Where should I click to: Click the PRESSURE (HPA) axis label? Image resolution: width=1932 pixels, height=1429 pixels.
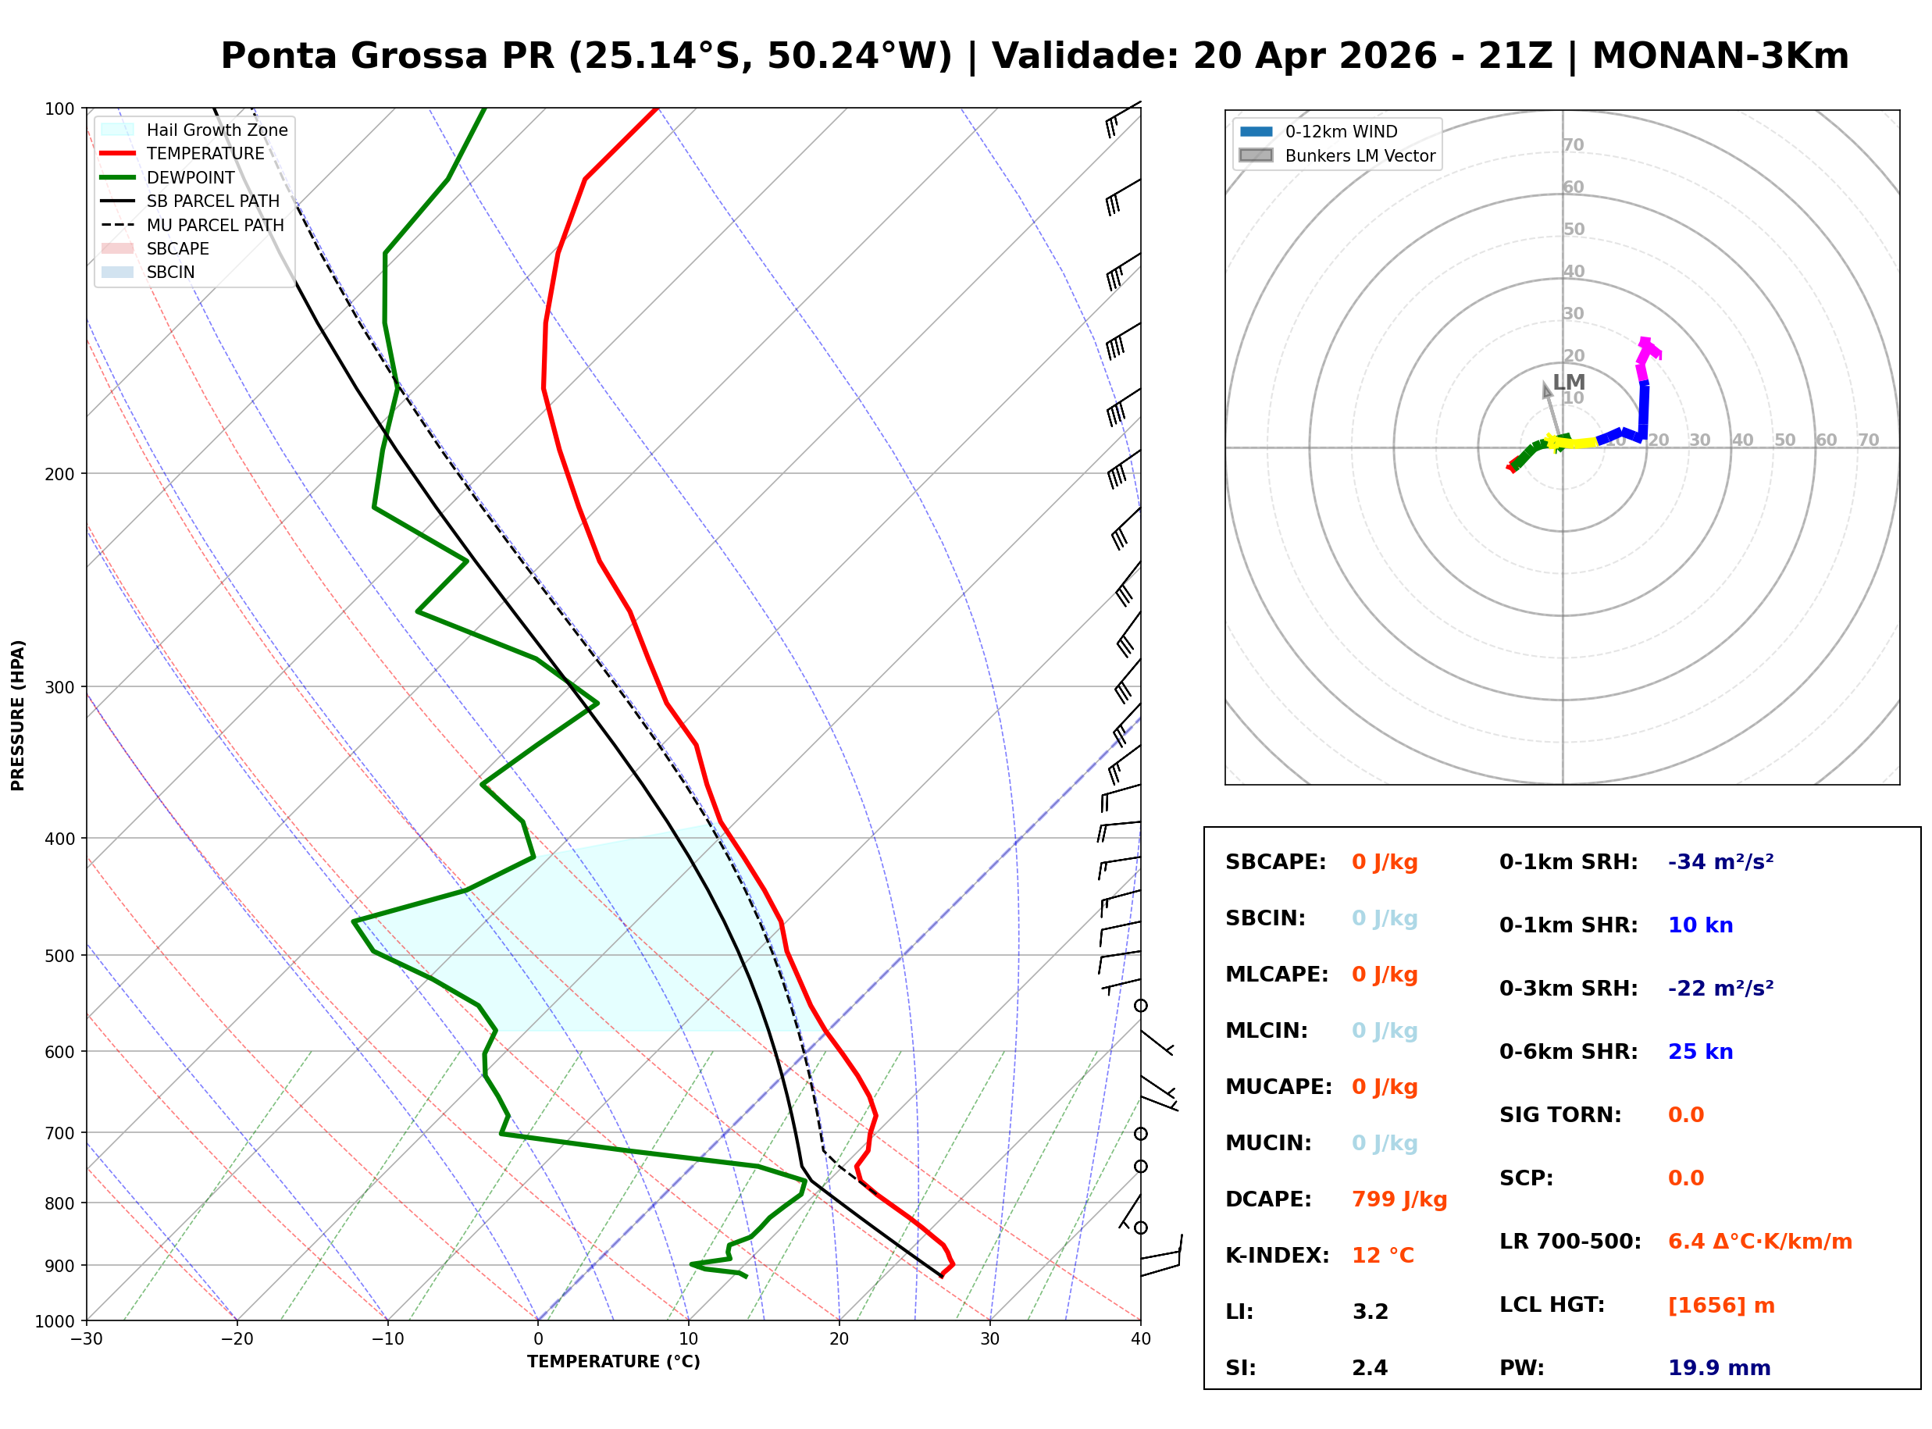[x=18, y=715]
